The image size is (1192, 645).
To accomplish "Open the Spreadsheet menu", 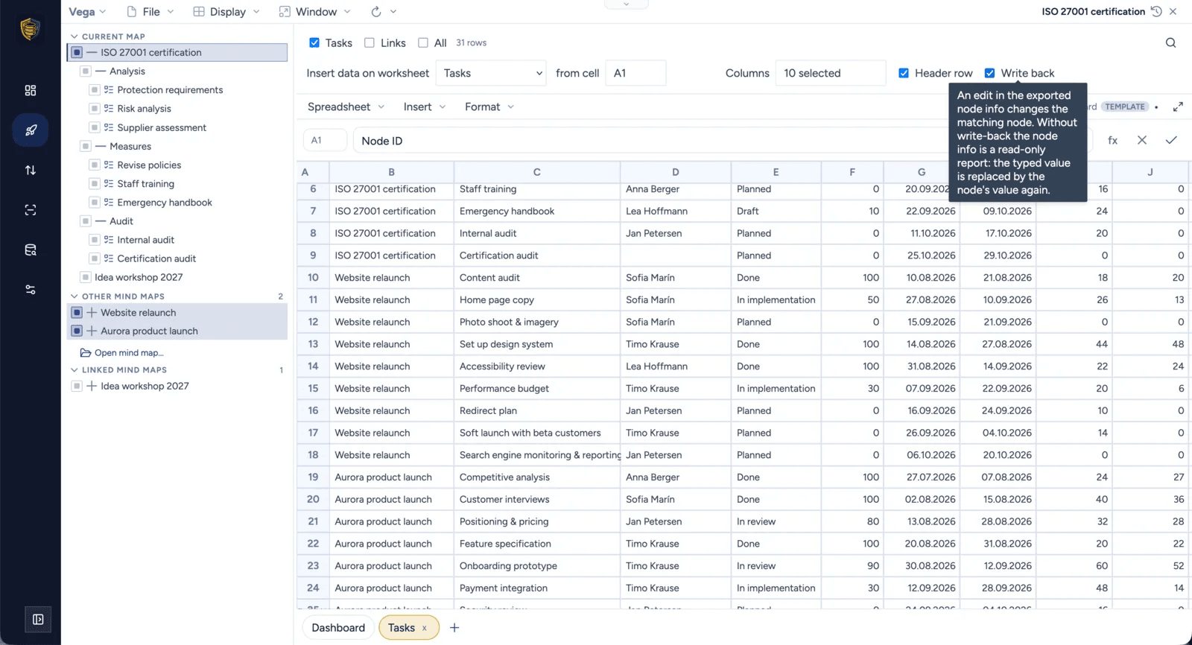I will tap(346, 107).
